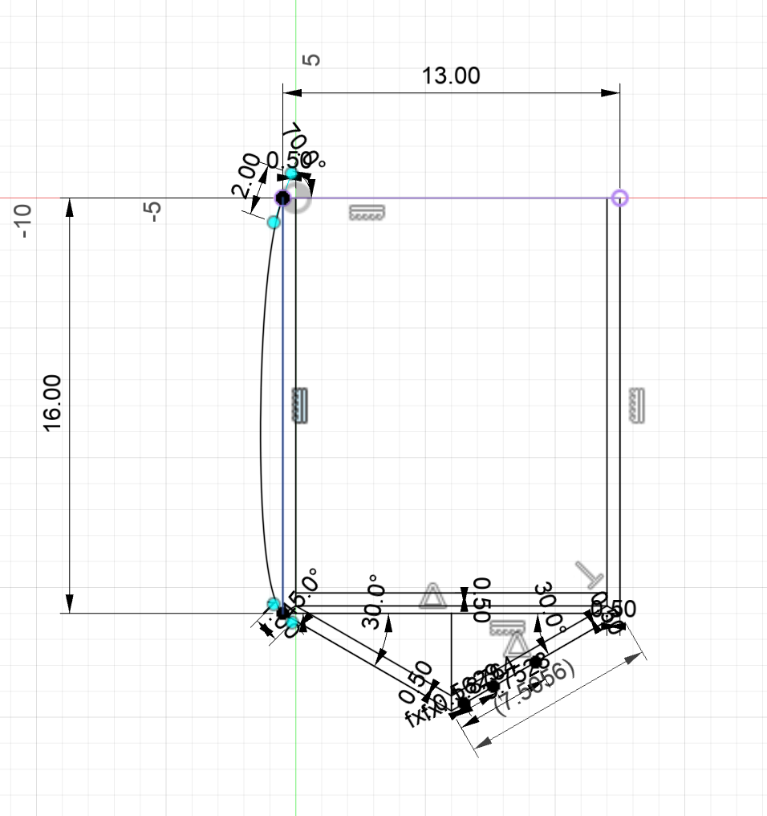Select the vertical 0.50 dimension at the bottom center

click(482, 600)
